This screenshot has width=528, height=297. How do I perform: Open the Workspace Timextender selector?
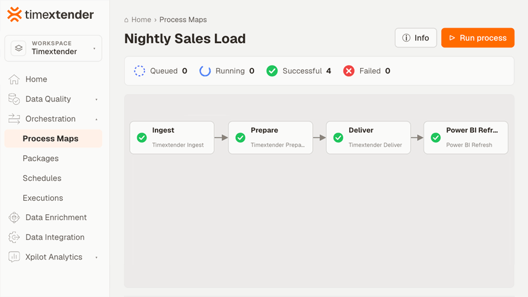tap(53, 48)
